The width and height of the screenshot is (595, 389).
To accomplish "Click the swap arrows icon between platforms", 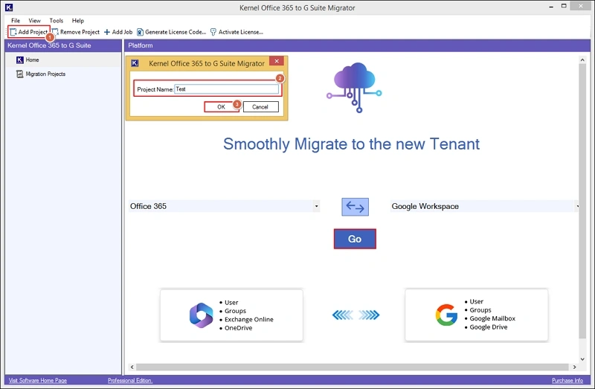I will [355, 207].
